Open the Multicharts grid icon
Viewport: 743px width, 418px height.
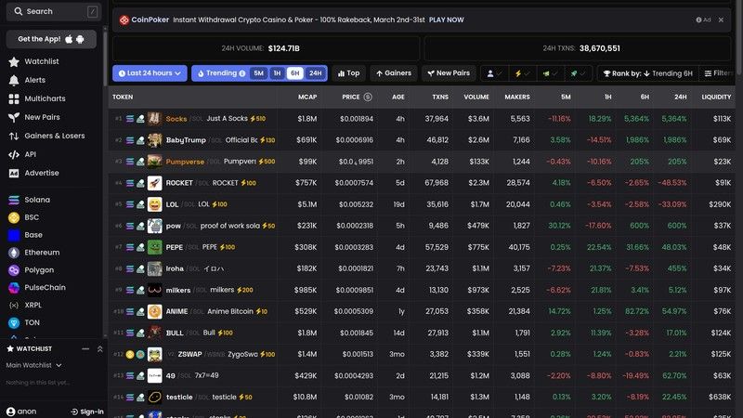tap(14, 98)
